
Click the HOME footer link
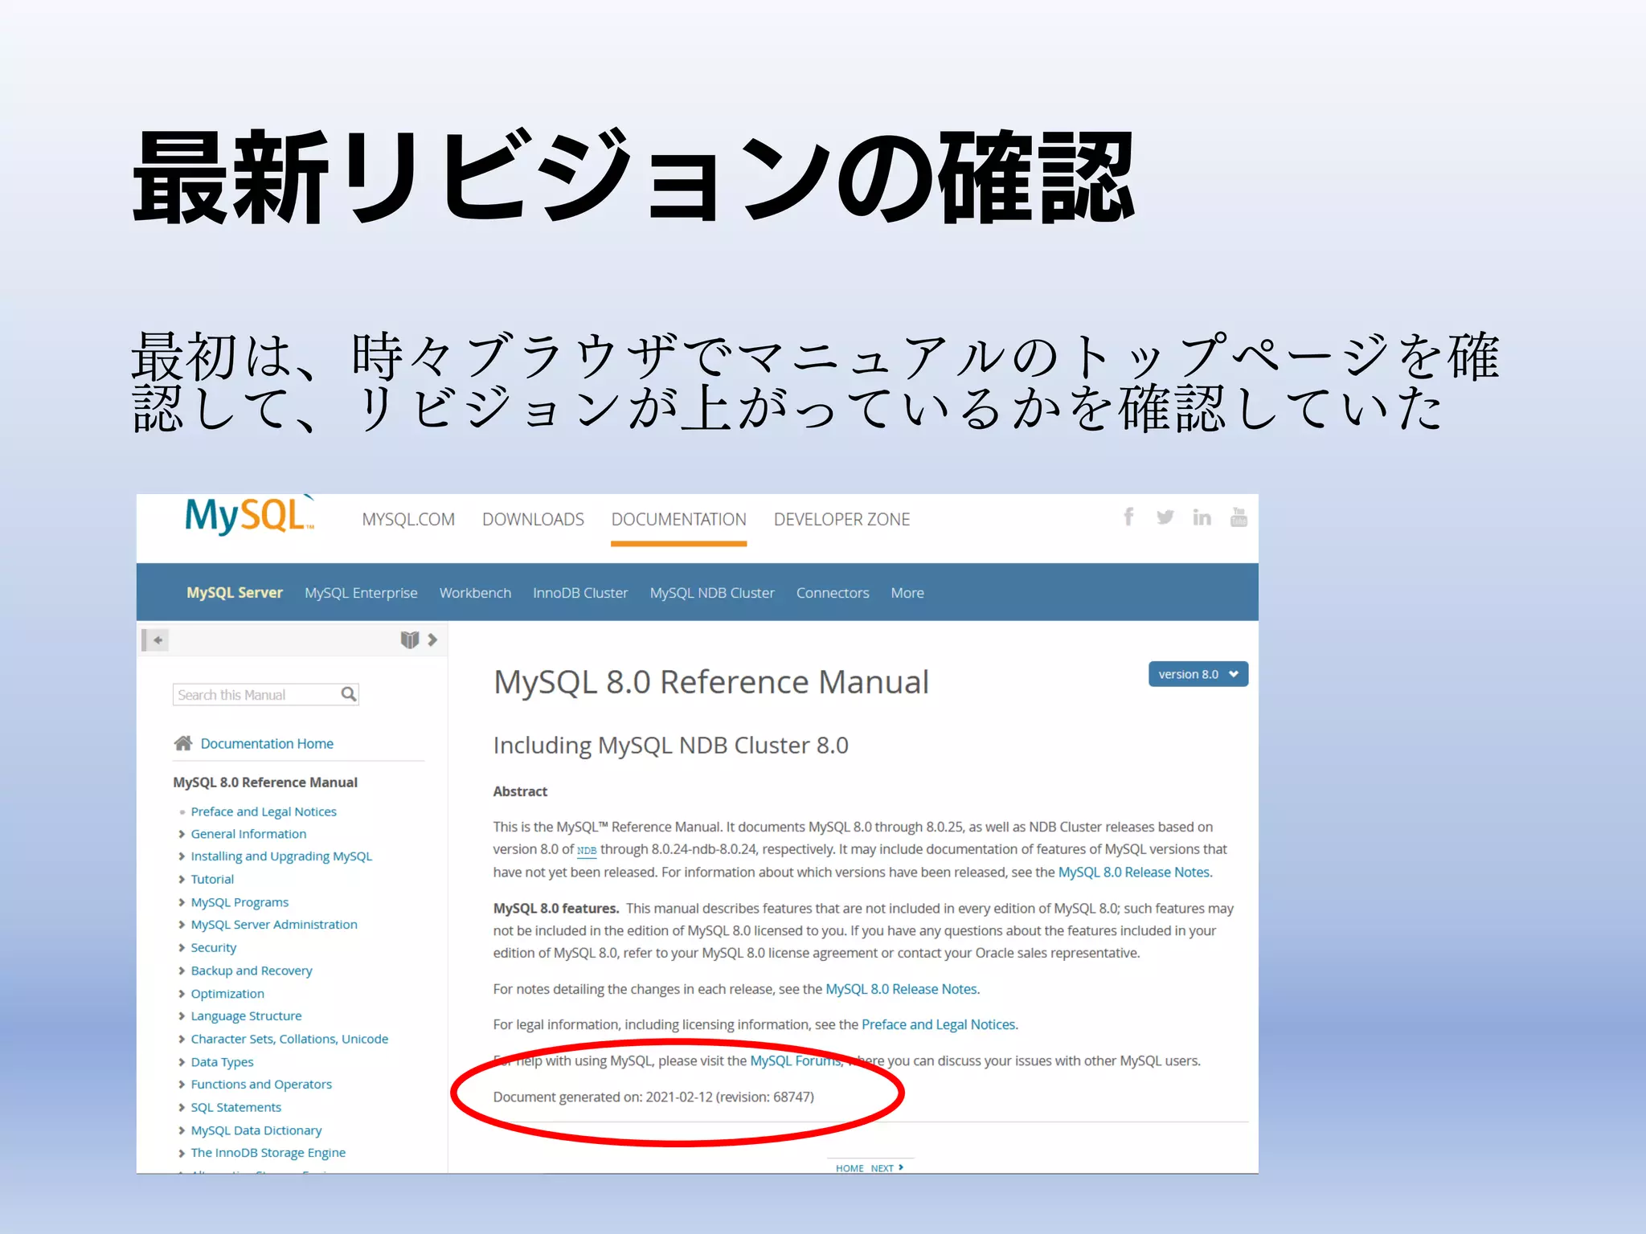[x=849, y=1168]
